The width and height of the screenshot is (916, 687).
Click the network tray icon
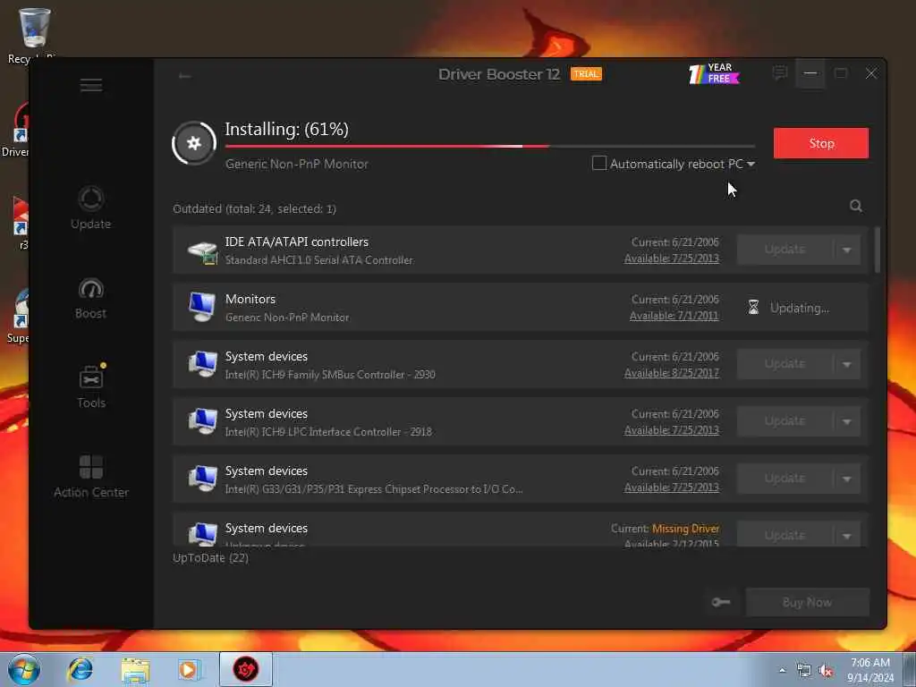(x=804, y=671)
